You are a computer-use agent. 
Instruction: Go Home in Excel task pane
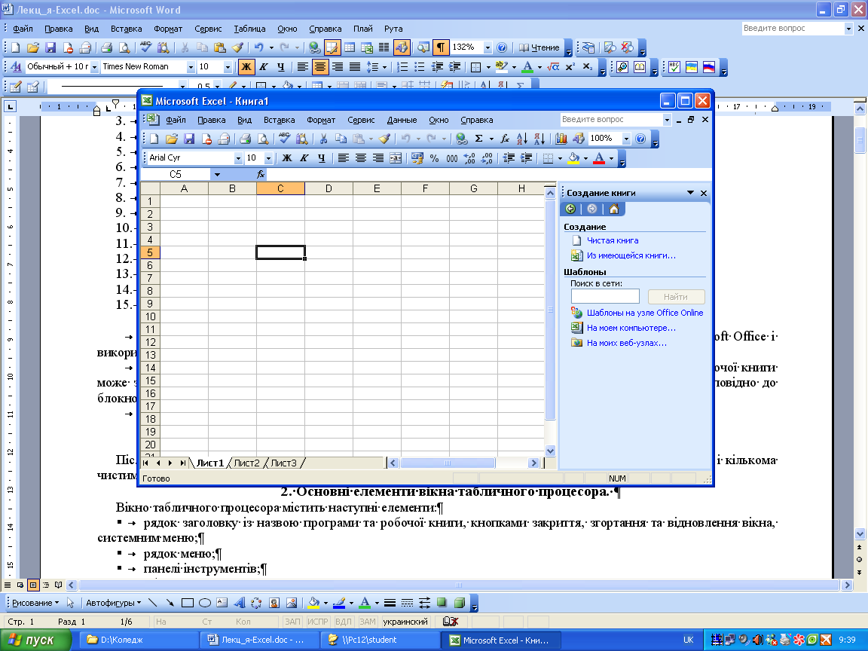coord(613,209)
